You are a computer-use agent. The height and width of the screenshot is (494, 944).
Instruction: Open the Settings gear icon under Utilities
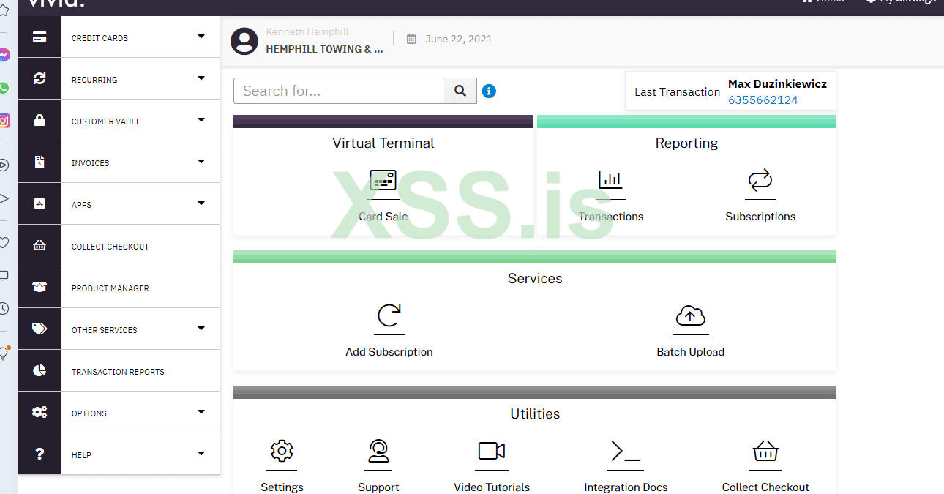(282, 450)
